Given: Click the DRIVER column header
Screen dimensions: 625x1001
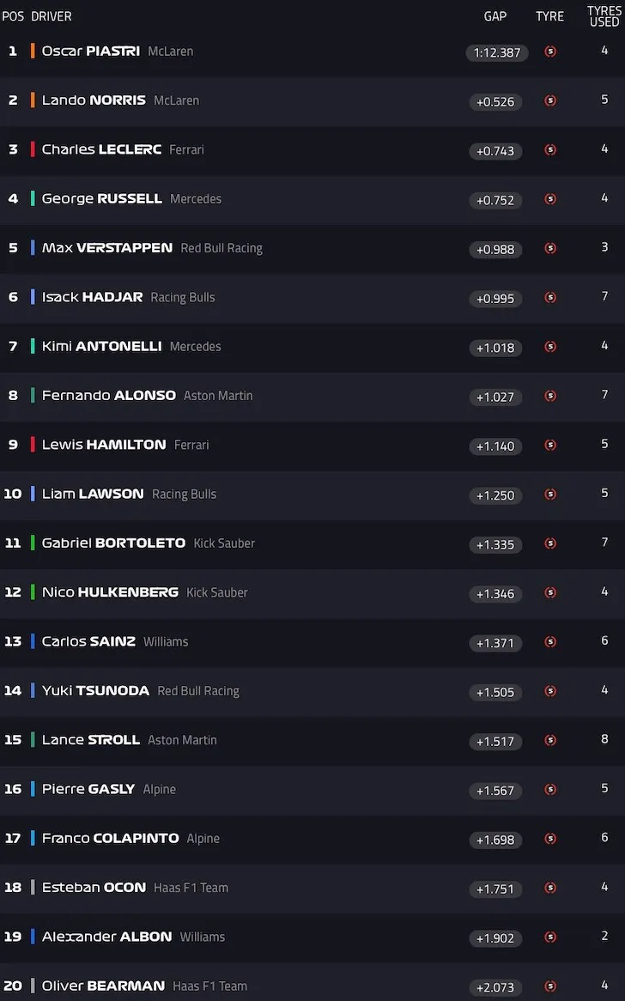Looking at the screenshot, I should click(x=51, y=16).
